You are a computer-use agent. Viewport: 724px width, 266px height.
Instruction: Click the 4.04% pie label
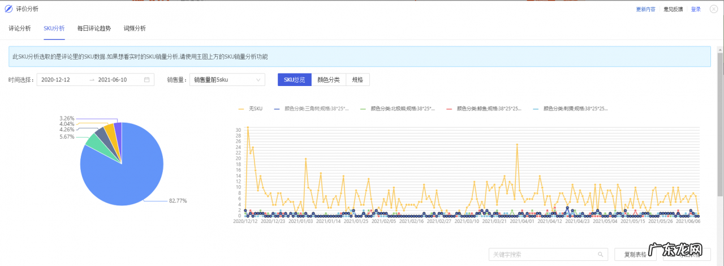[x=67, y=124]
